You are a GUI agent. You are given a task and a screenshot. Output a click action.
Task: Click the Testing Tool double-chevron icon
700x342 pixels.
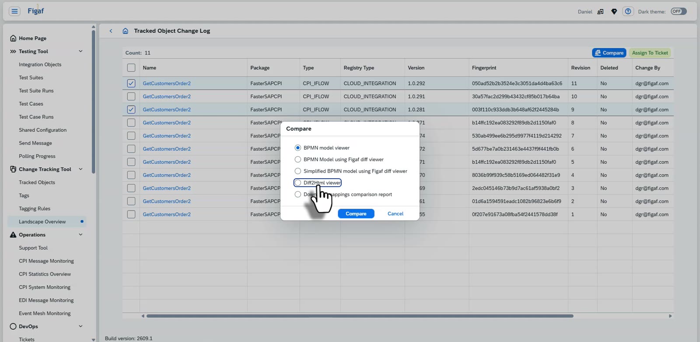13,52
